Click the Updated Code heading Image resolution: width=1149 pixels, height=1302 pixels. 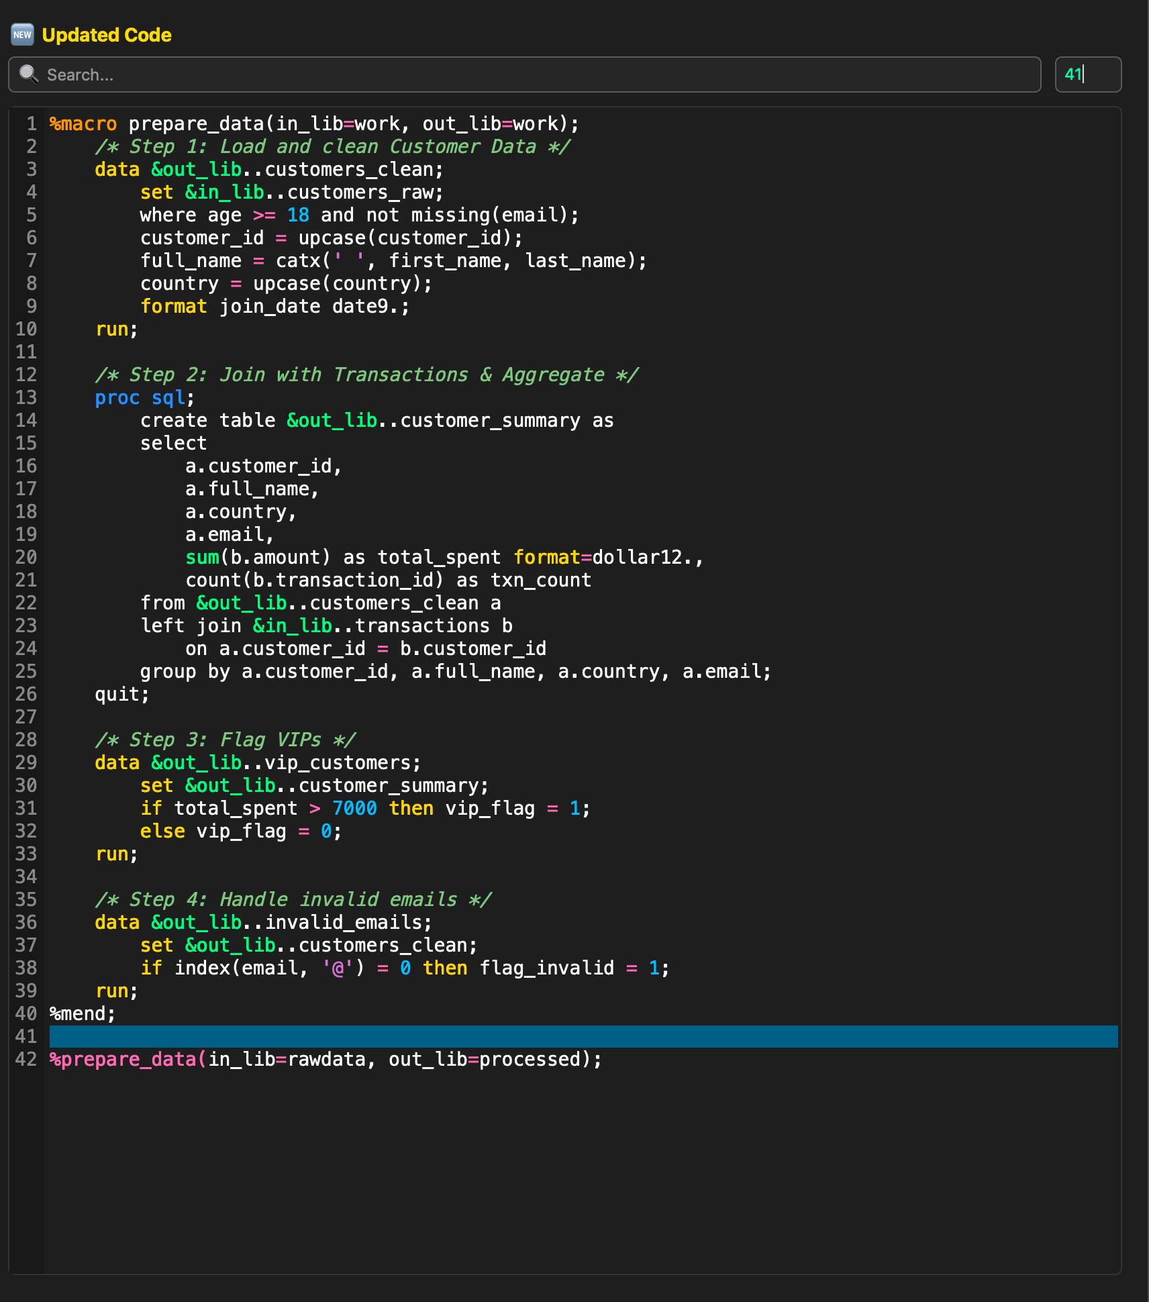pos(106,34)
